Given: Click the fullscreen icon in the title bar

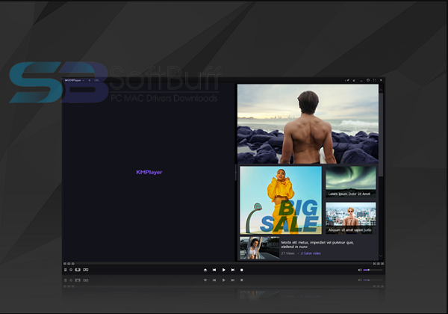Looking at the screenshot, I should (374, 80).
